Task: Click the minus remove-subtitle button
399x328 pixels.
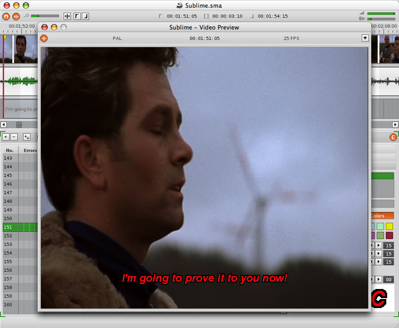Action: tap(14, 137)
